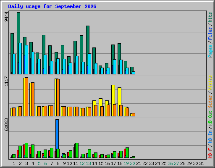
Task: Click day 7 on the x-axis
Action: tap(52, 163)
